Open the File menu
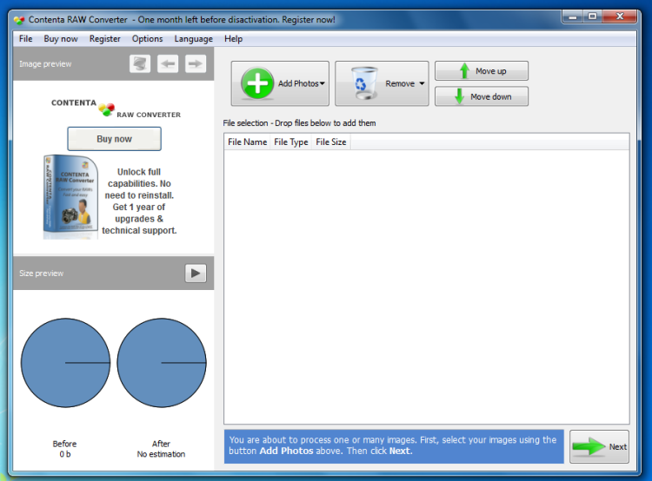This screenshot has width=652, height=481. point(26,38)
